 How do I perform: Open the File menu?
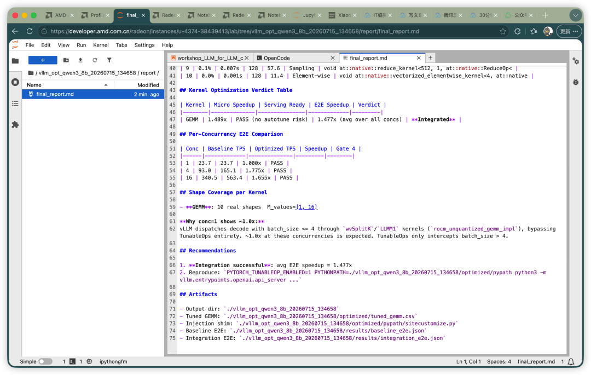[30, 45]
